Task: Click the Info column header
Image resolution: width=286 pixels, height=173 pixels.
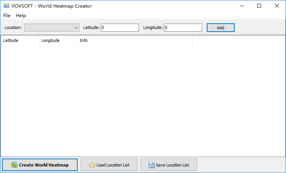Action: [x=135, y=40]
